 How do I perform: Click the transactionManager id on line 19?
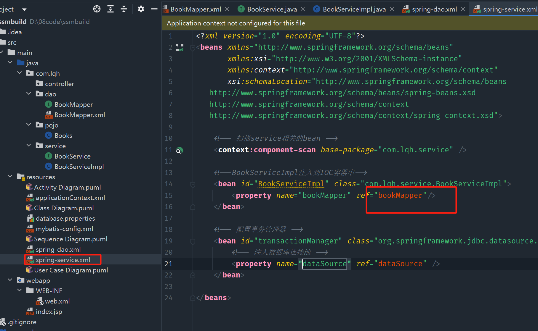point(298,241)
